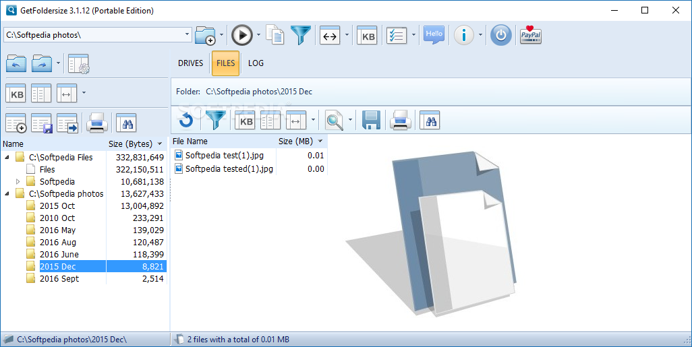Expand the Softpedia subfolder node

[x=18, y=182]
